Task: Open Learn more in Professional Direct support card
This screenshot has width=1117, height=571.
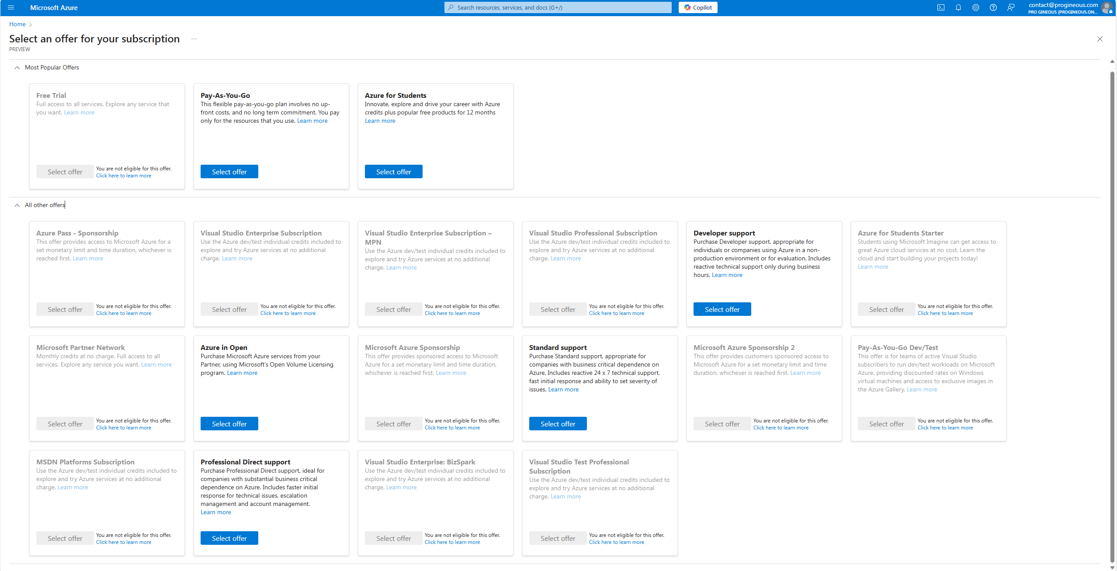Action: [215, 512]
